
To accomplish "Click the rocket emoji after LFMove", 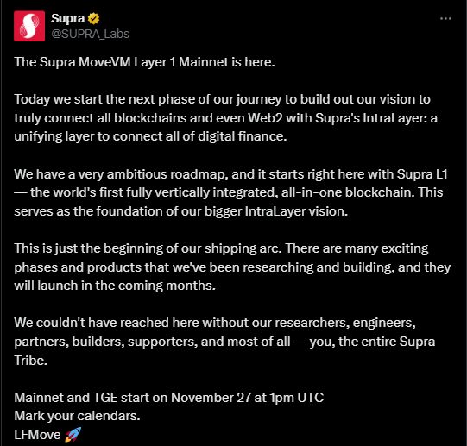I will (x=73, y=435).
